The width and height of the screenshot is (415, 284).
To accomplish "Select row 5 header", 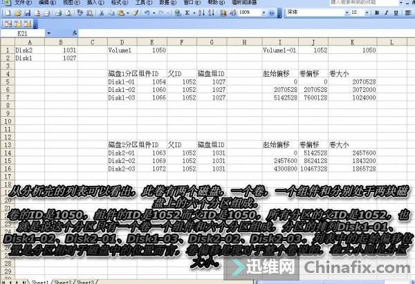I will pos(8,82).
